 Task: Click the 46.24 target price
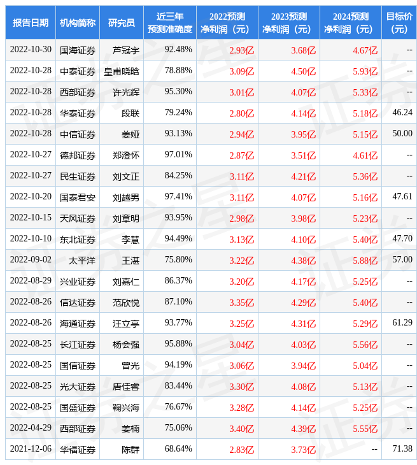point(402,113)
